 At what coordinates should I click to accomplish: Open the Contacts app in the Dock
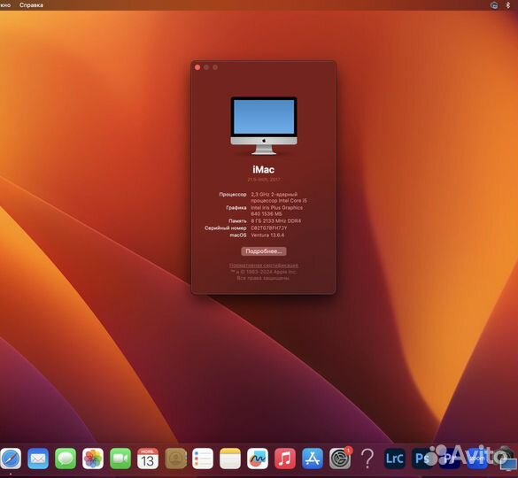[175, 459]
